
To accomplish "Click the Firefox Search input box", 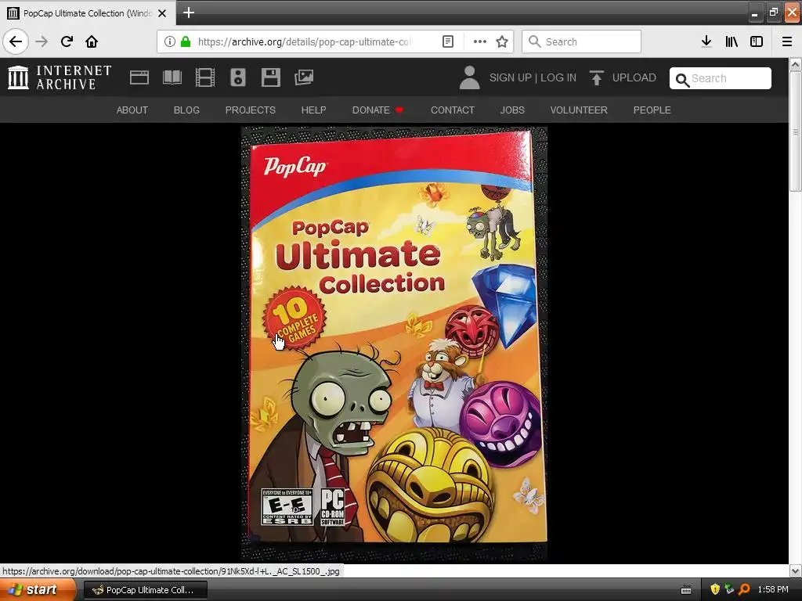I will pyautogui.click(x=582, y=41).
